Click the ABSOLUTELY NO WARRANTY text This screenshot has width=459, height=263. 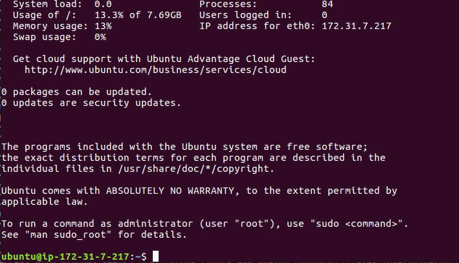[x=170, y=191]
